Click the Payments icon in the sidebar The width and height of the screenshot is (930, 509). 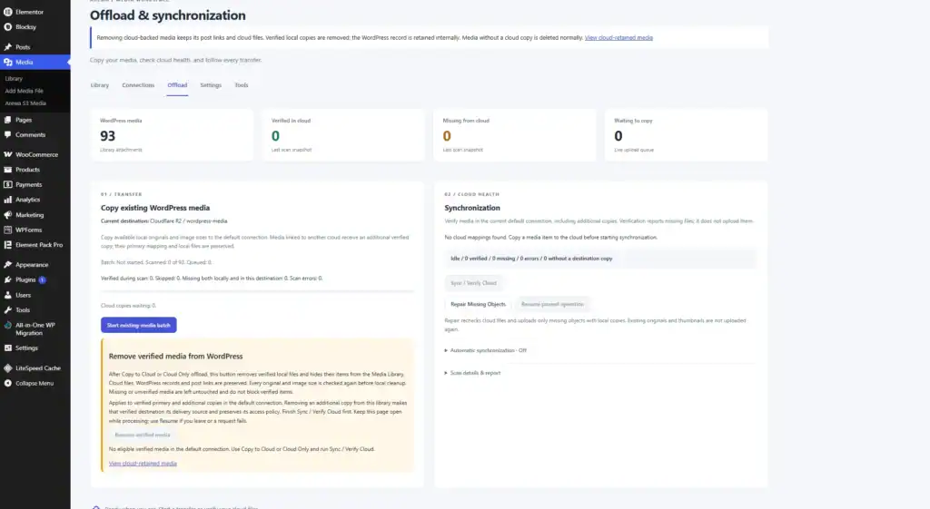7,184
